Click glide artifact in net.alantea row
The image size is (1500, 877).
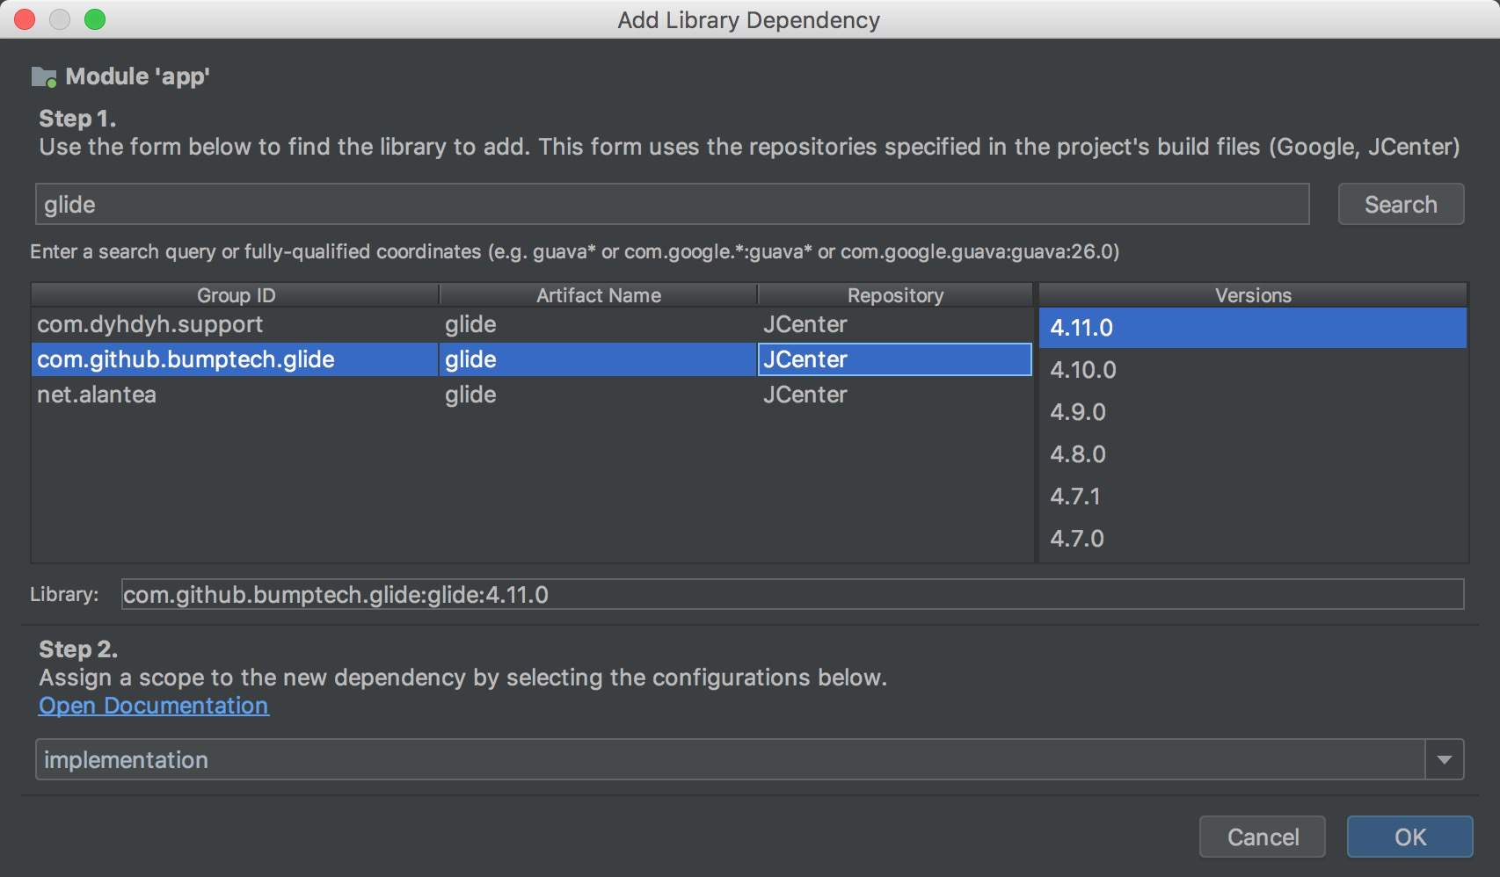point(598,395)
